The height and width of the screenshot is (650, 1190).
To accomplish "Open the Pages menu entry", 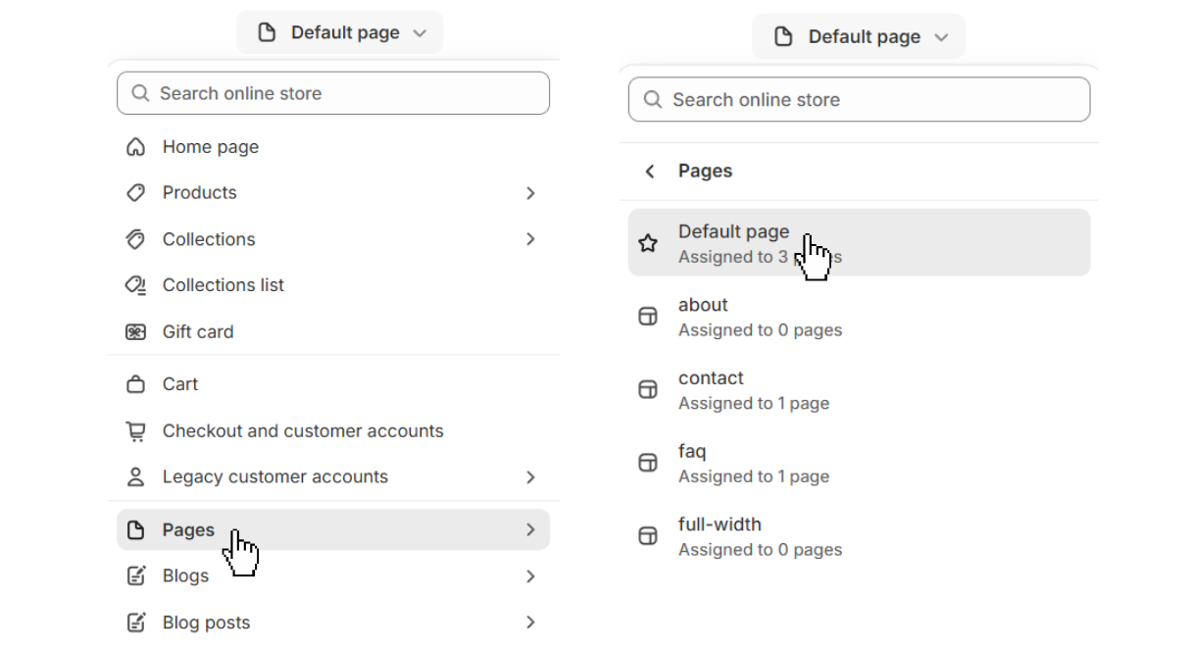I will 187,529.
